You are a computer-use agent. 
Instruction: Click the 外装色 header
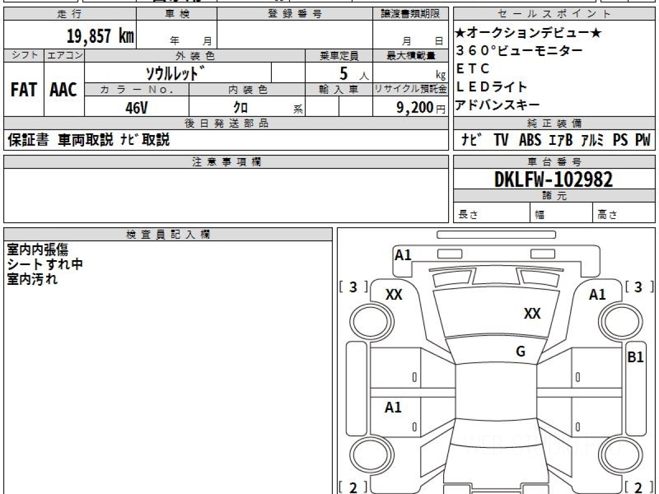195,55
